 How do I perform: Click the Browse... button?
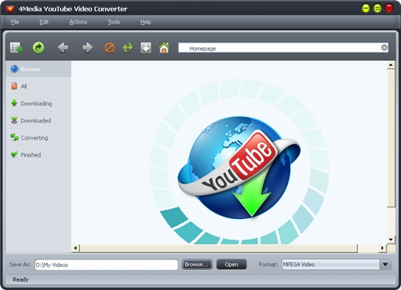point(197,265)
